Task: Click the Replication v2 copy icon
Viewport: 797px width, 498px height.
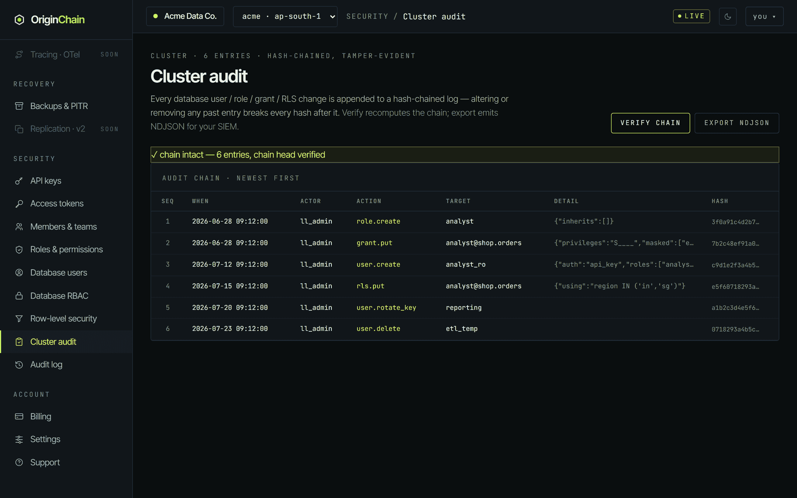Action: 19,129
